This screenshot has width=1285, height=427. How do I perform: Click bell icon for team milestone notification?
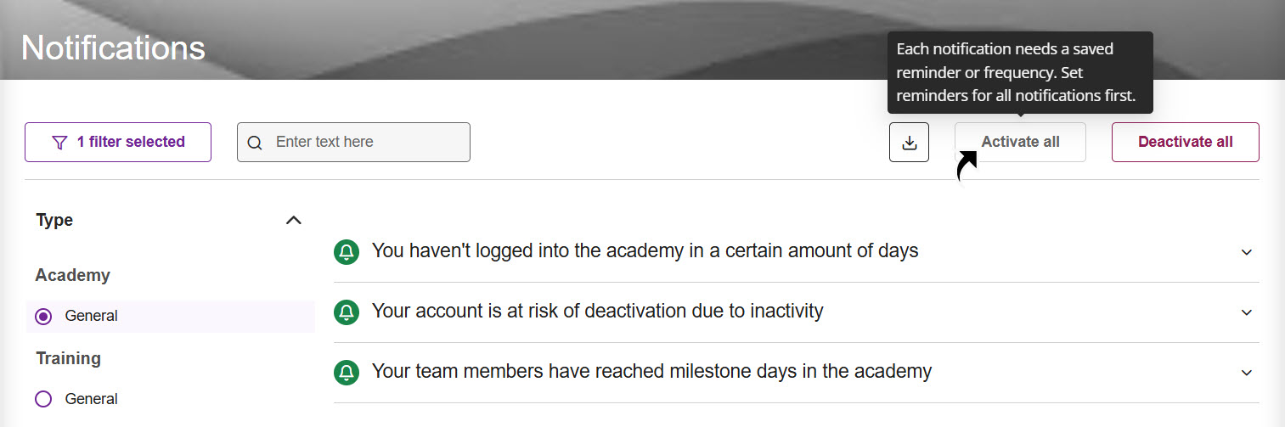coord(347,373)
